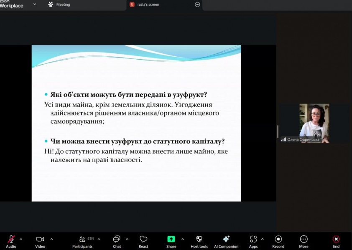Expand the Zoom Workplace dropdown chevron

35,4
